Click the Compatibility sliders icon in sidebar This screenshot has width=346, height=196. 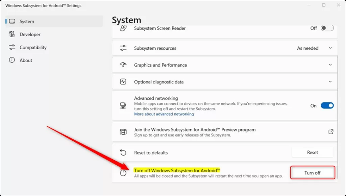click(12, 47)
